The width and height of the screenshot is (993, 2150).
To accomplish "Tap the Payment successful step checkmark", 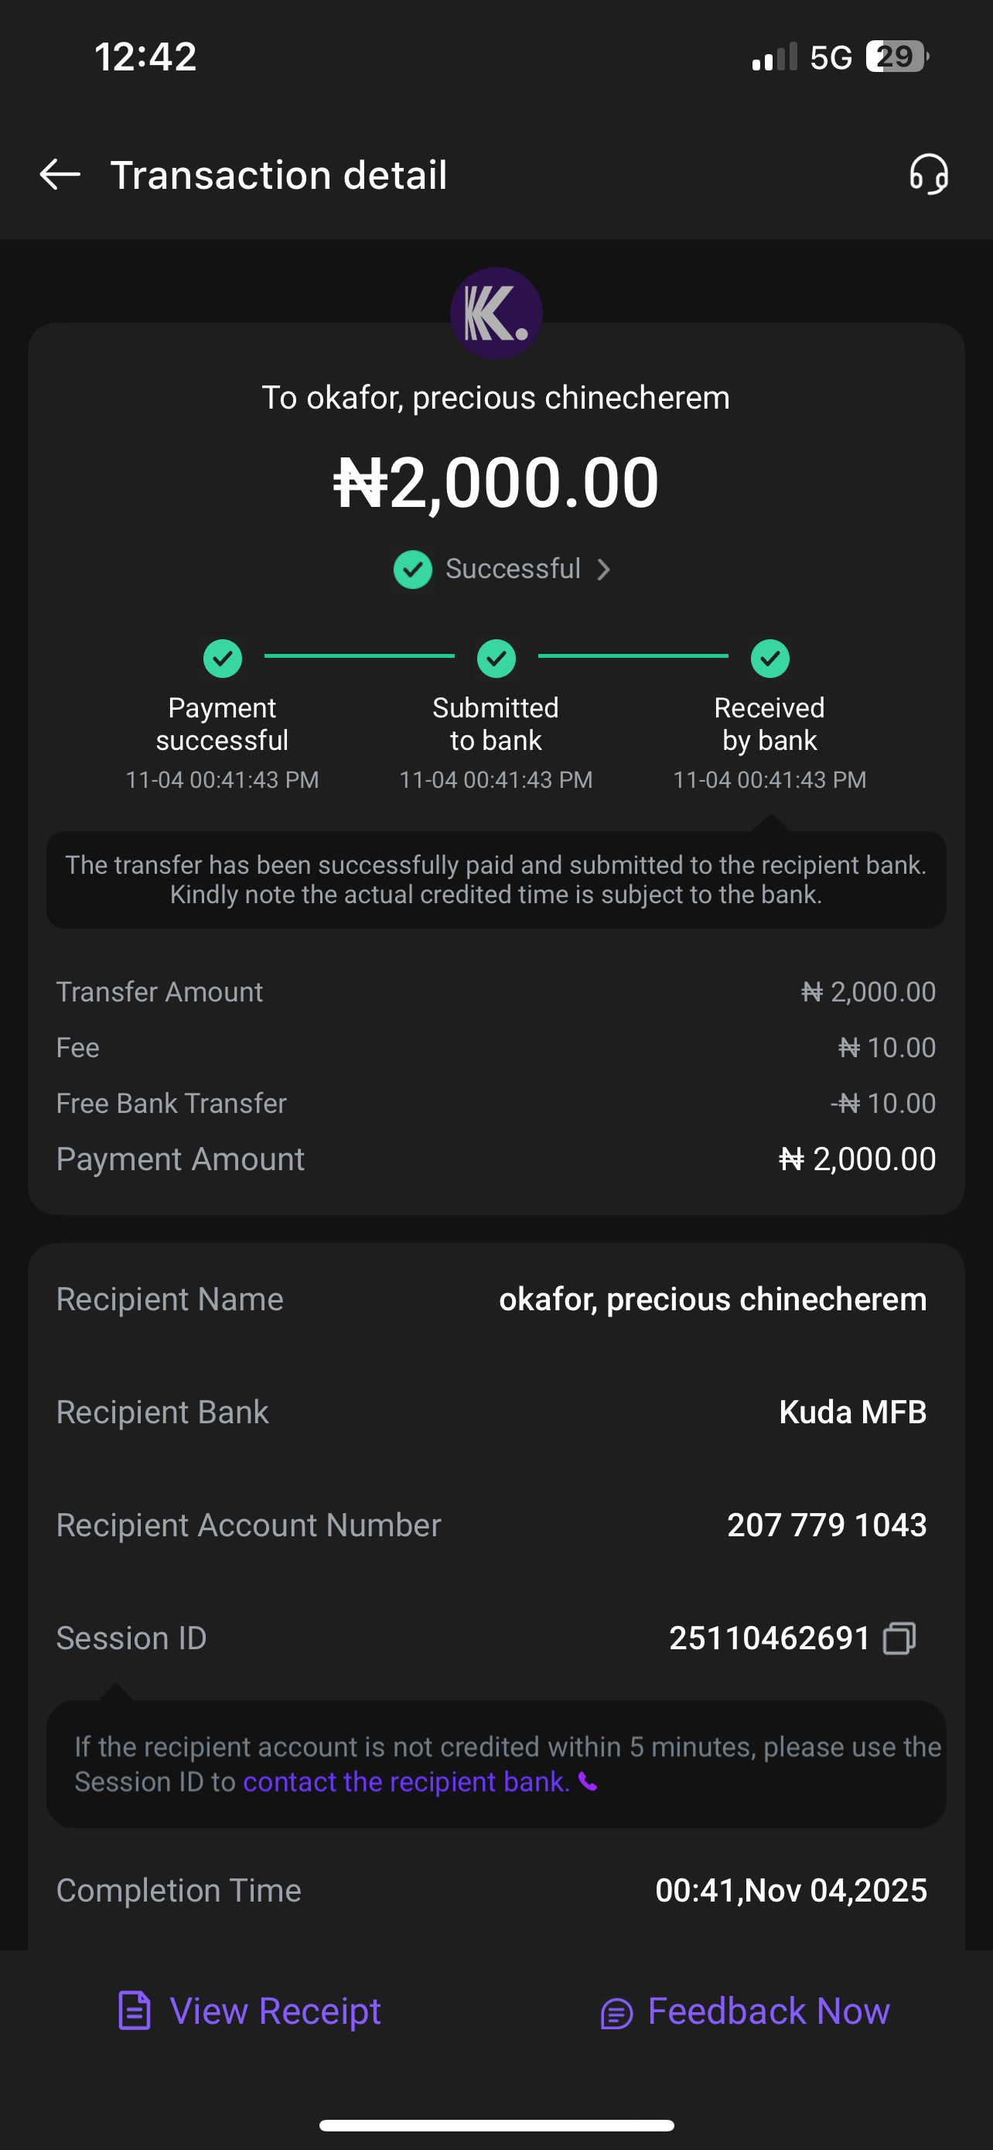I will pyautogui.click(x=223, y=659).
